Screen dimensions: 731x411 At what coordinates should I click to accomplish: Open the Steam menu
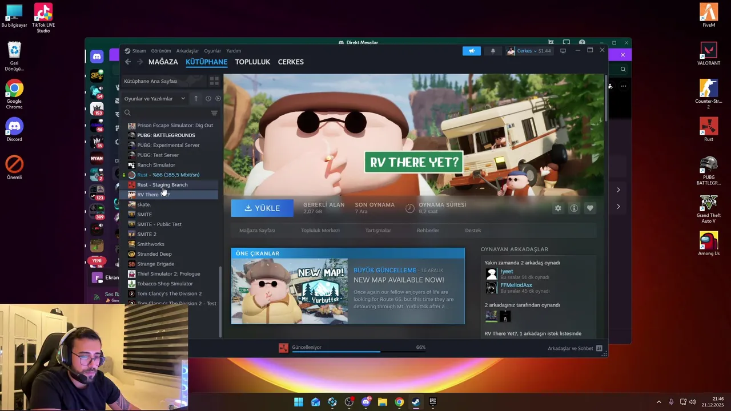click(139, 51)
